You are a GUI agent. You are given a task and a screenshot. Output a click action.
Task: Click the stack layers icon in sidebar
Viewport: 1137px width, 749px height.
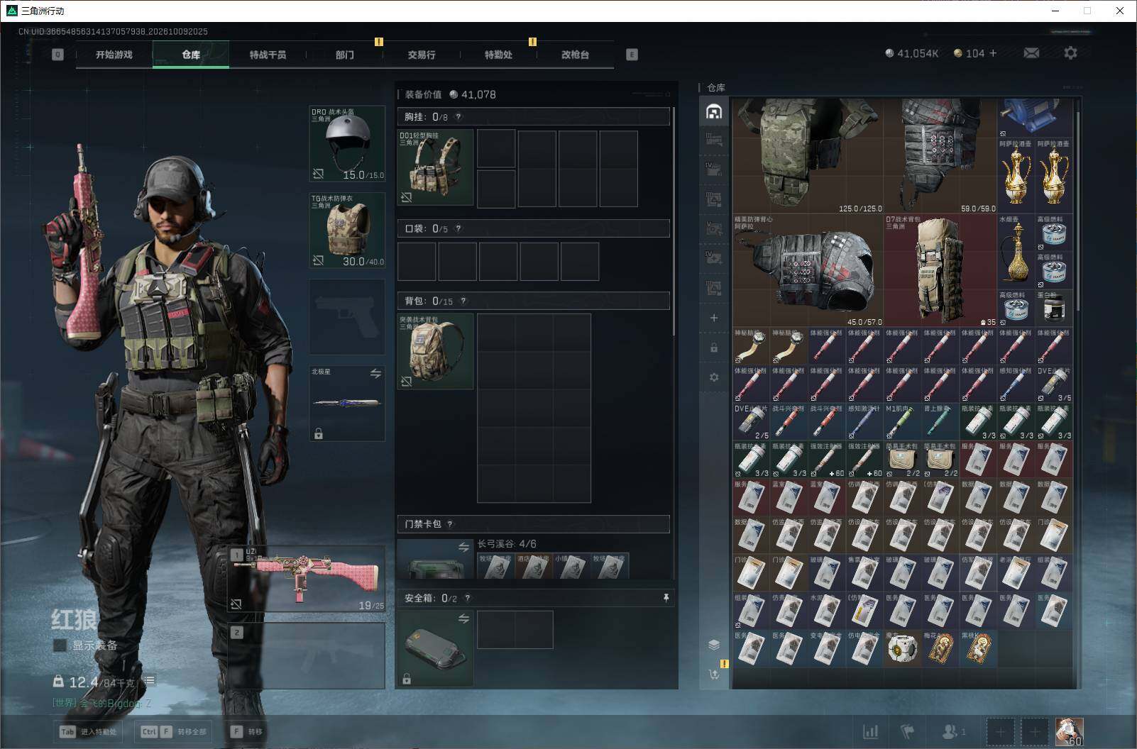714,645
